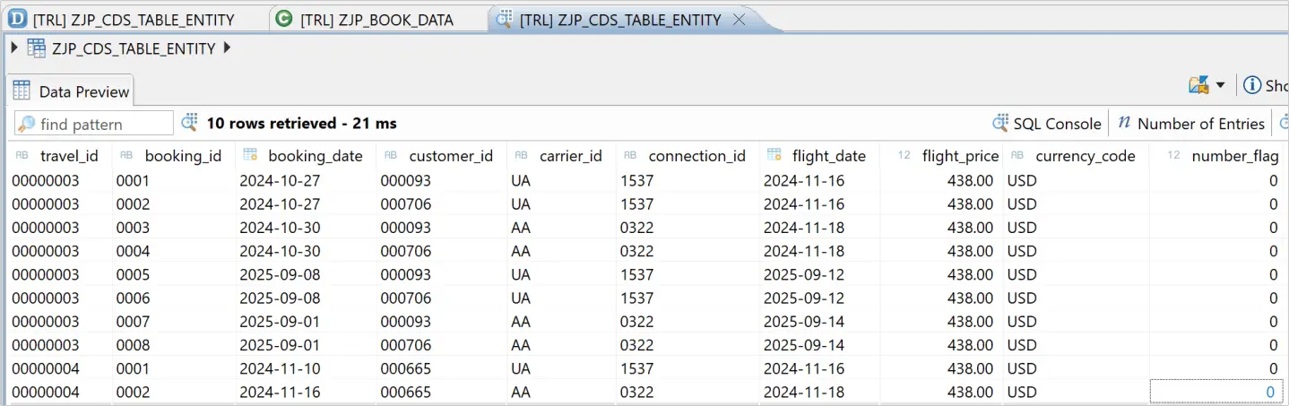Viewport: 1289px width, 406px height.
Task: Click booking_id cell 0007
Action: point(174,321)
